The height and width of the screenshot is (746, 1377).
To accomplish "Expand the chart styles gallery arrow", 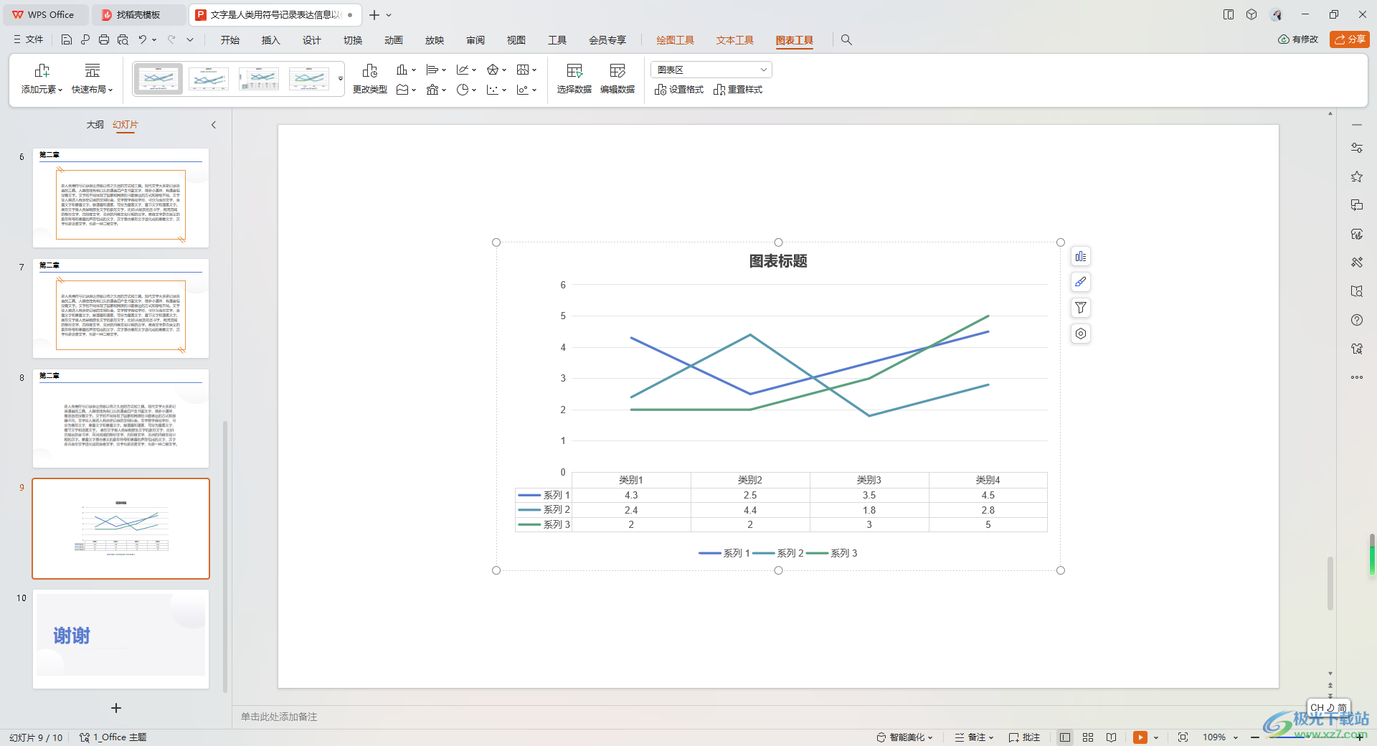I will tap(341, 79).
